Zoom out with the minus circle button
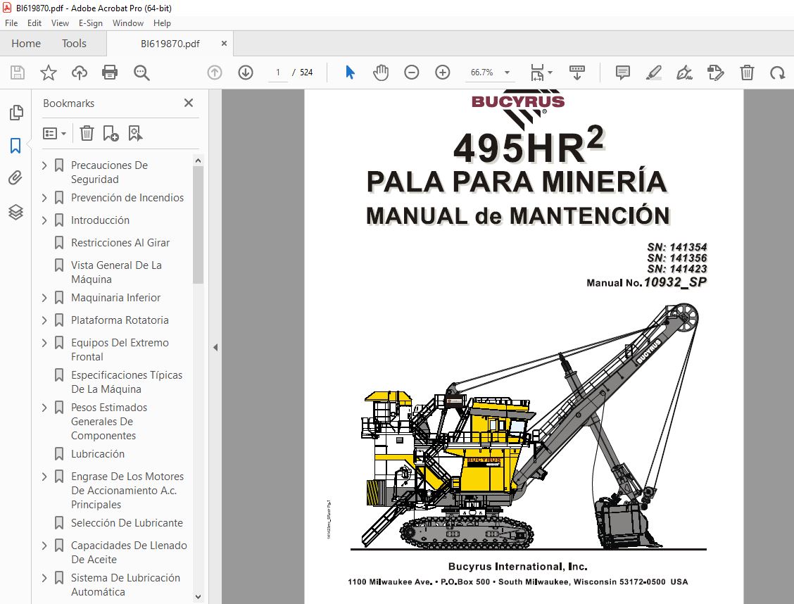Screen dimensions: 794x604 click(x=412, y=73)
